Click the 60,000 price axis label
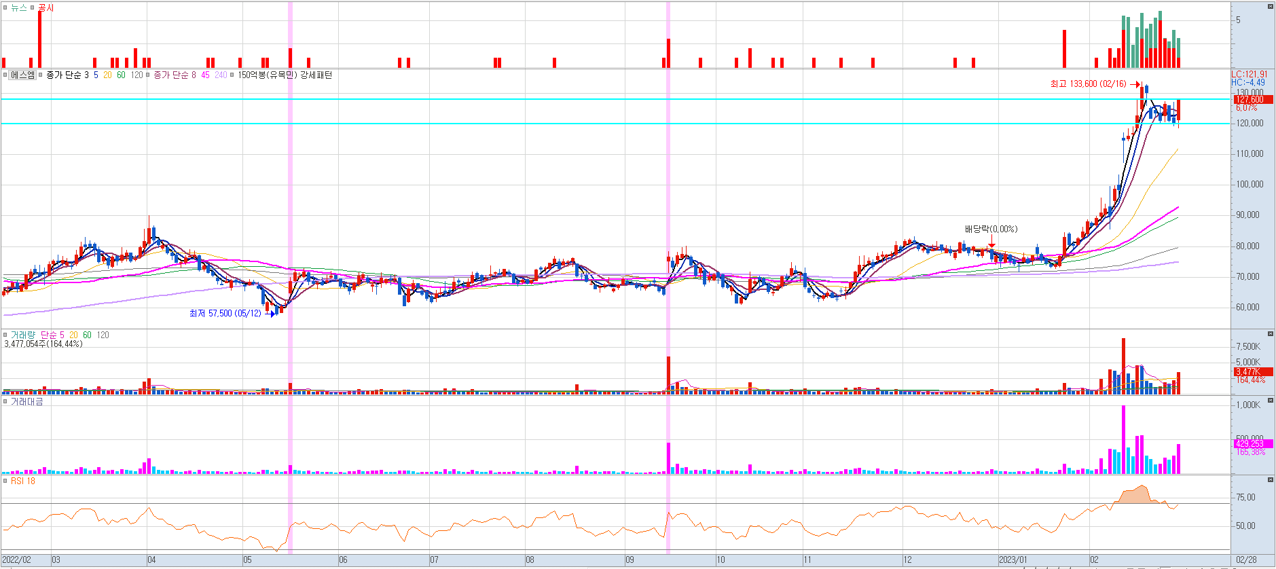 [x=1247, y=307]
